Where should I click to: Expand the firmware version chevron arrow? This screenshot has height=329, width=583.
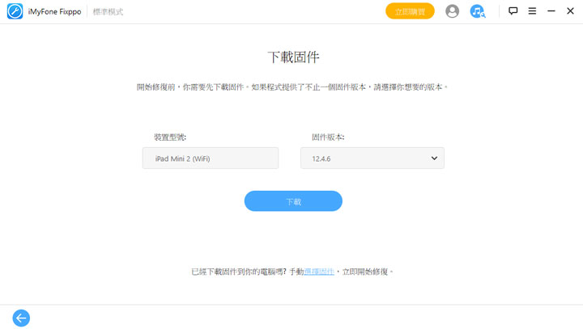tap(434, 158)
